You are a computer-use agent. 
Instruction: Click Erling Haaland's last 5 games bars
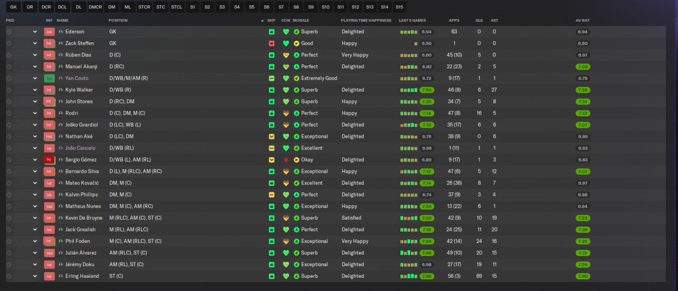pos(408,276)
